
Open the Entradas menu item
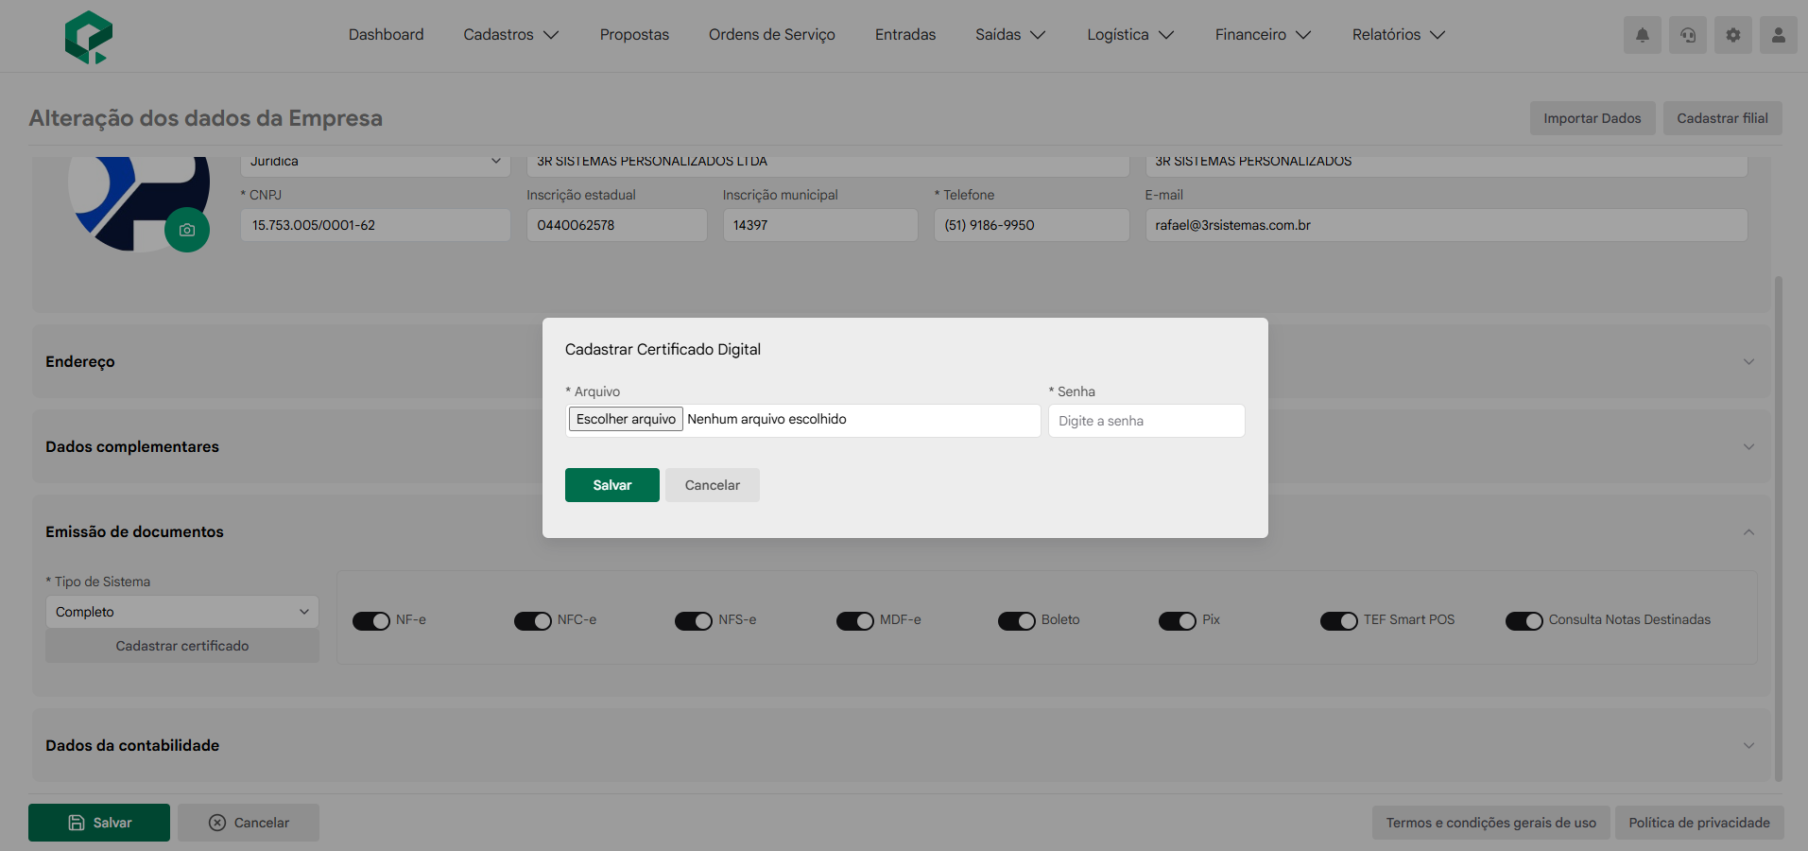click(x=905, y=35)
